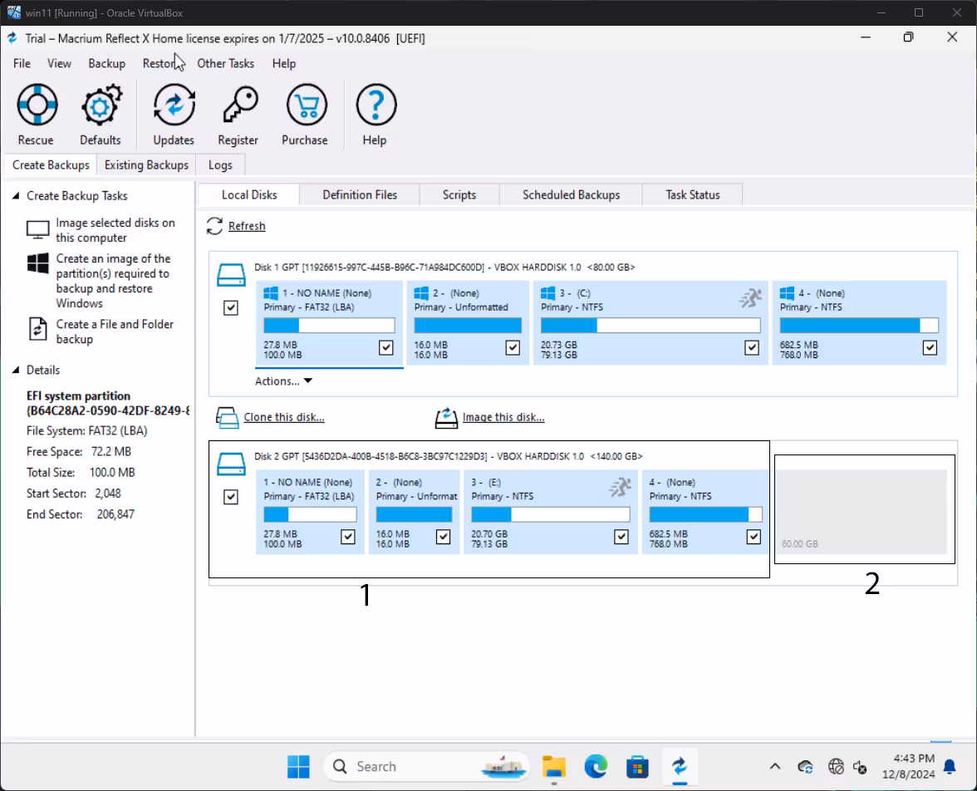Click the Register key icon
The image size is (977, 791).
239,105
